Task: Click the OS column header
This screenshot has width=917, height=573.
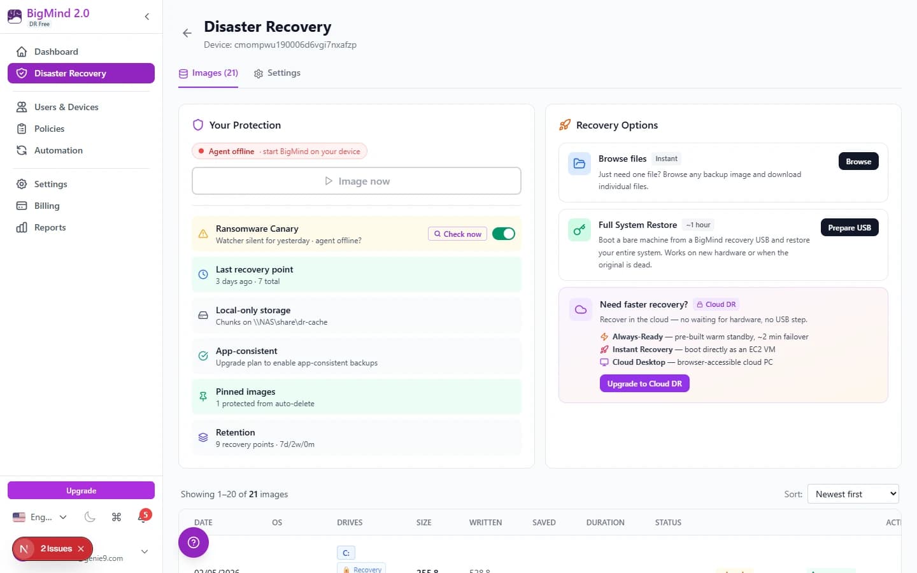Action: click(277, 523)
